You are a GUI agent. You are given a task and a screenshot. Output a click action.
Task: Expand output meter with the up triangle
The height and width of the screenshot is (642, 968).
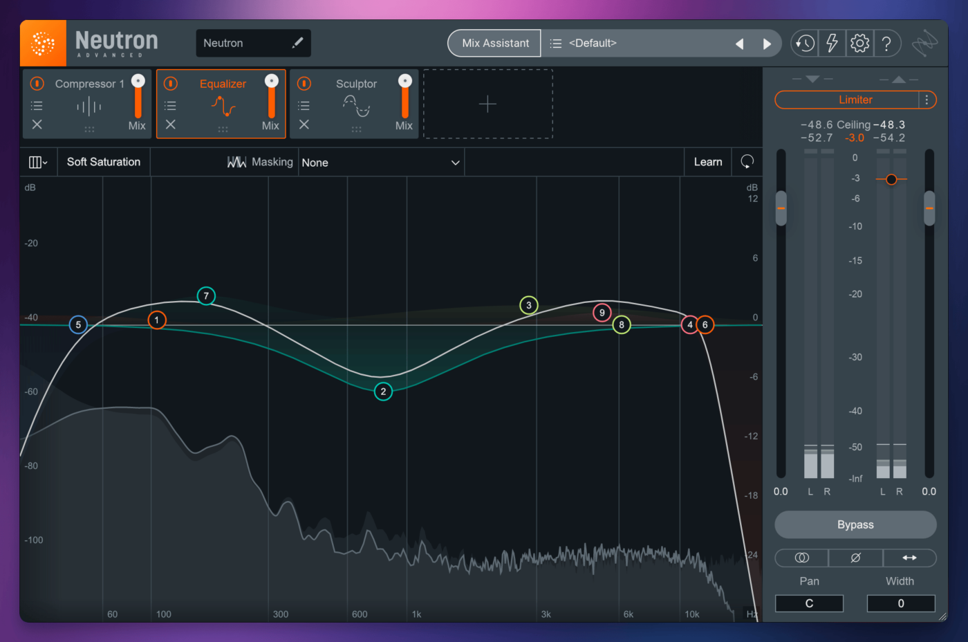[x=898, y=79]
